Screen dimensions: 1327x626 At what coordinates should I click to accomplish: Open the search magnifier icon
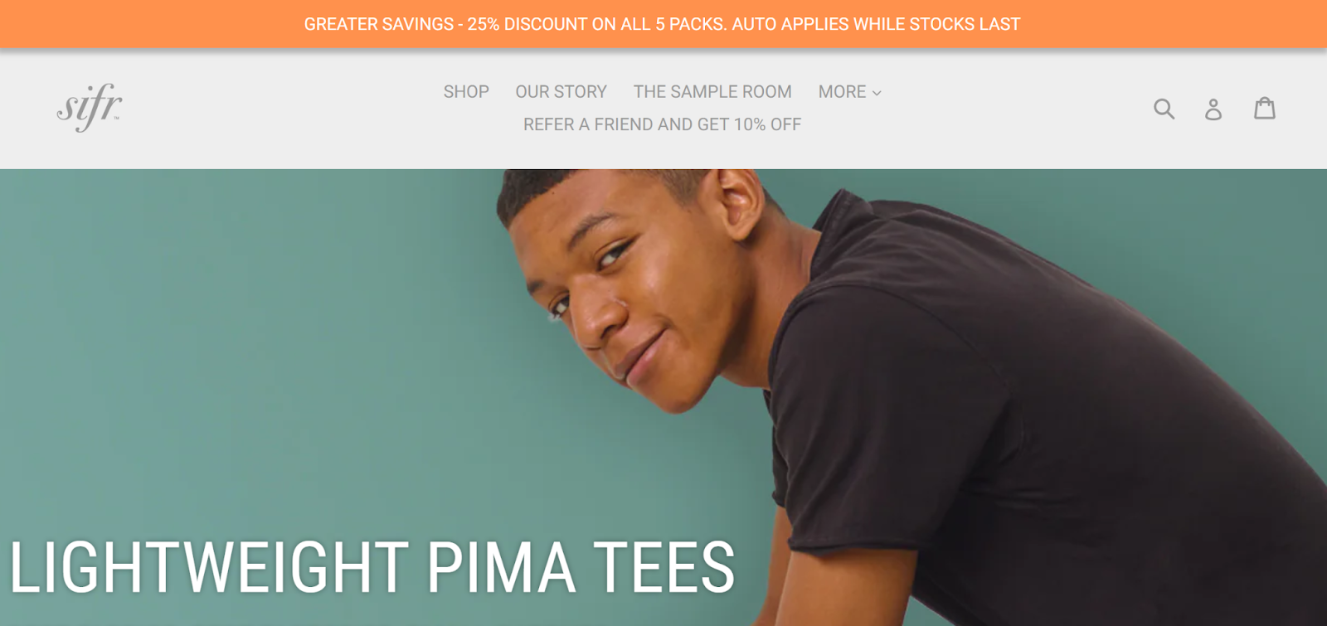click(1164, 109)
